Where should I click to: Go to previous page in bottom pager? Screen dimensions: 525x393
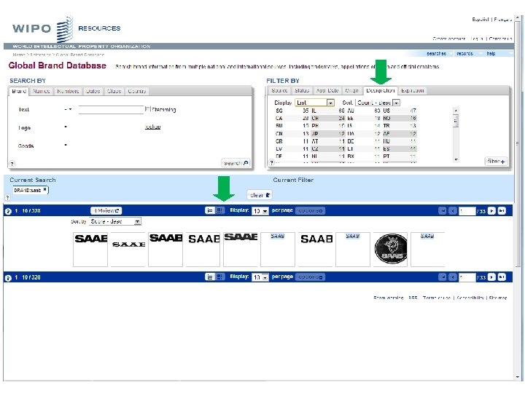tap(452, 277)
